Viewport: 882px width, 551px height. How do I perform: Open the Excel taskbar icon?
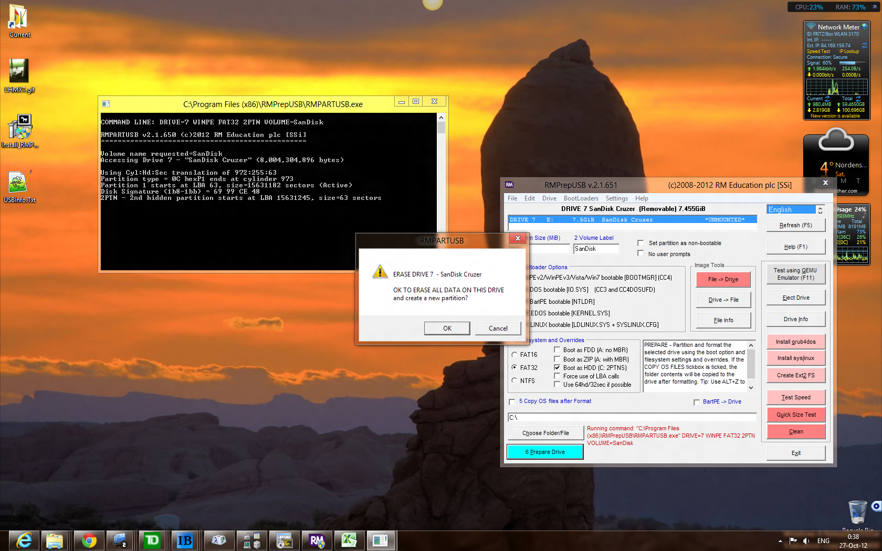tap(349, 540)
